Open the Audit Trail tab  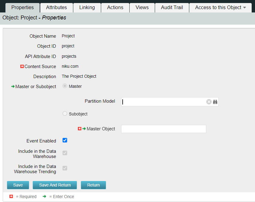(x=172, y=8)
